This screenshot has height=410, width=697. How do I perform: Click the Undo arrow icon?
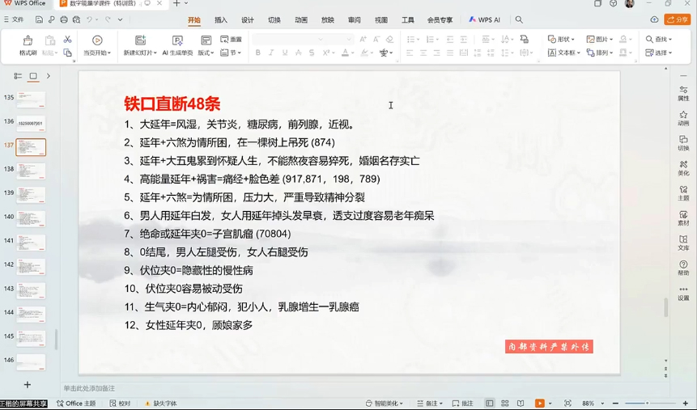coord(89,19)
